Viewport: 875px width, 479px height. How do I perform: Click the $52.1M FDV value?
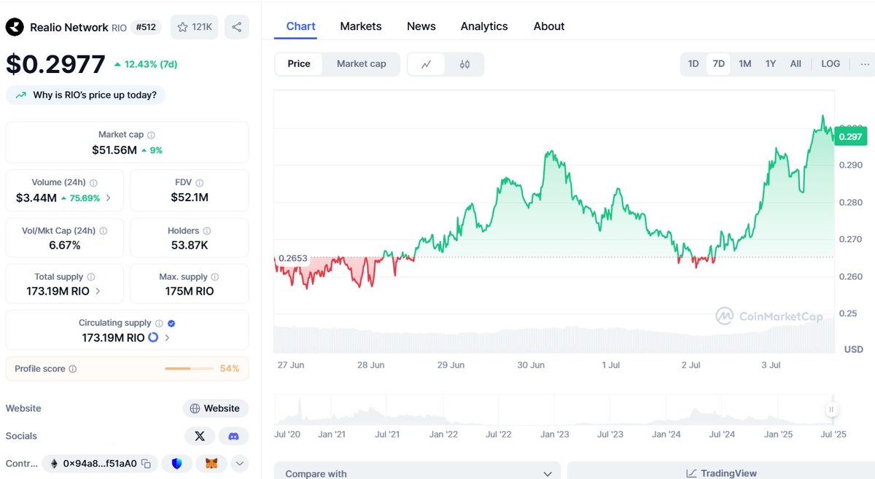[190, 197]
